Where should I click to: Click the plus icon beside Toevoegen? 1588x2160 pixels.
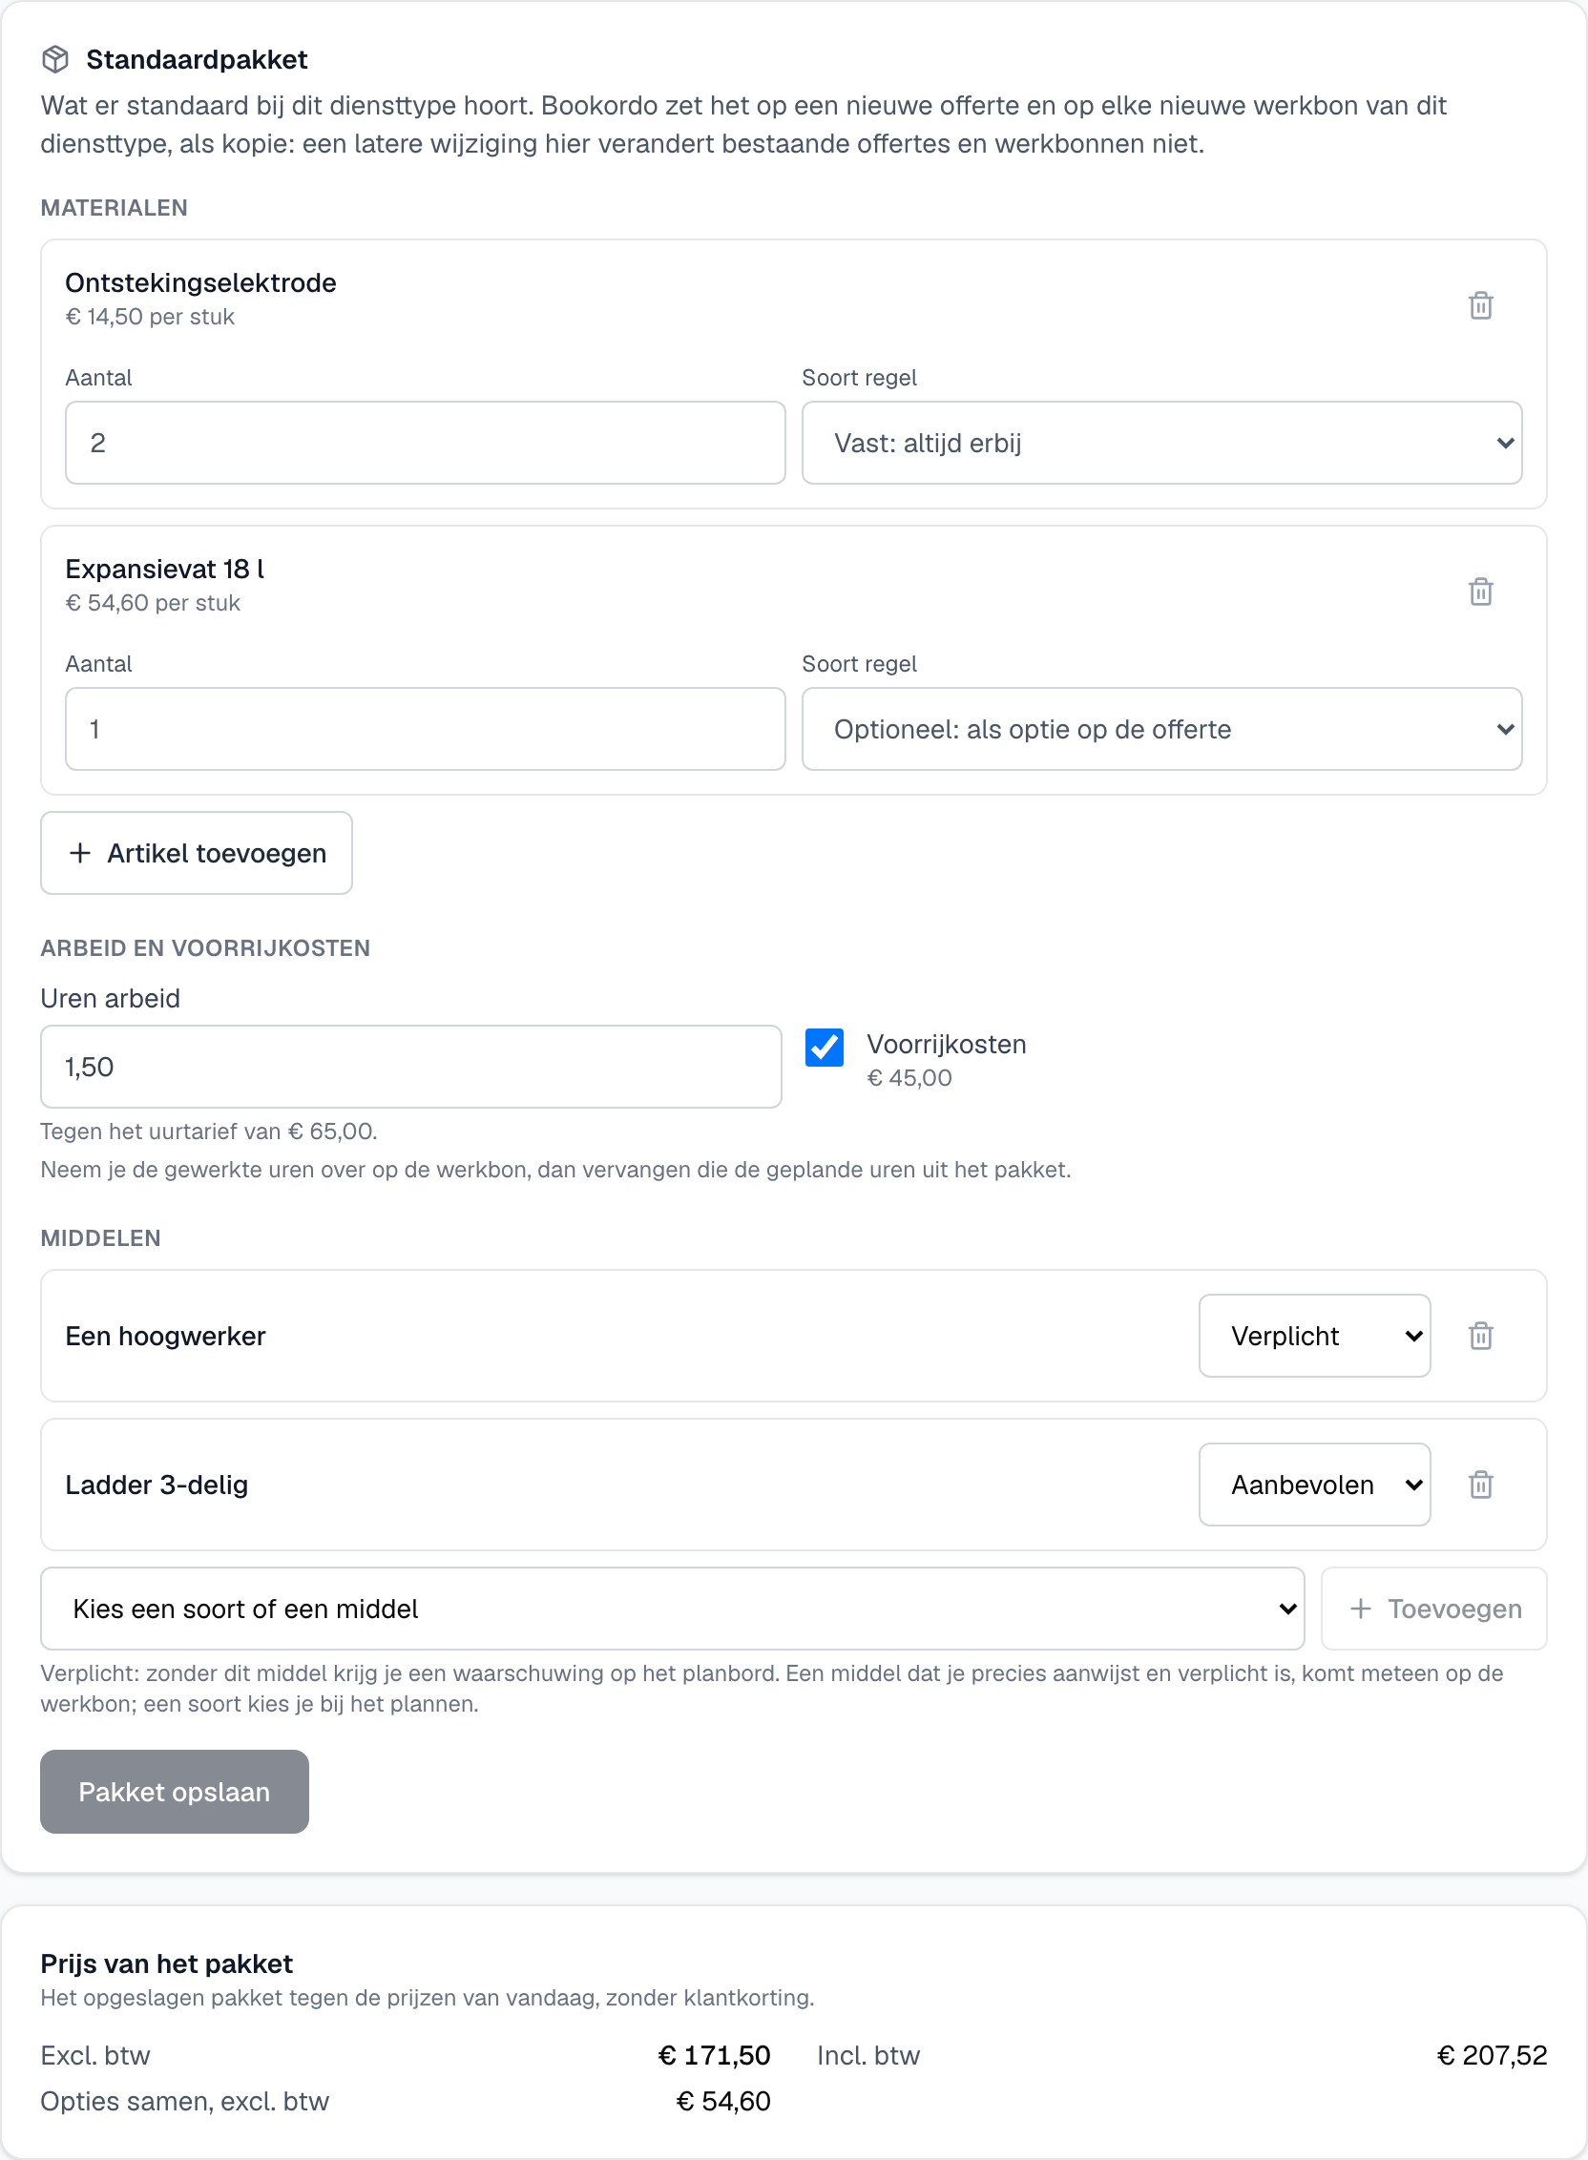1360,1609
